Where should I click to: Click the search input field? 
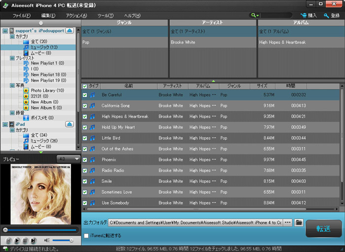276,15
